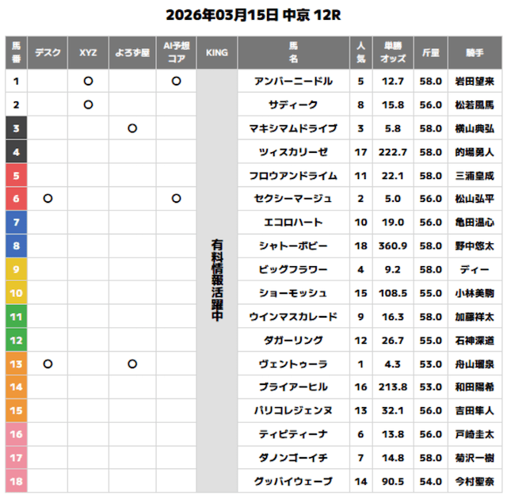Image resolution: width=507 pixels, height=499 pixels.
Task: Select horse name ブライアーヒル
Action: coord(293,387)
